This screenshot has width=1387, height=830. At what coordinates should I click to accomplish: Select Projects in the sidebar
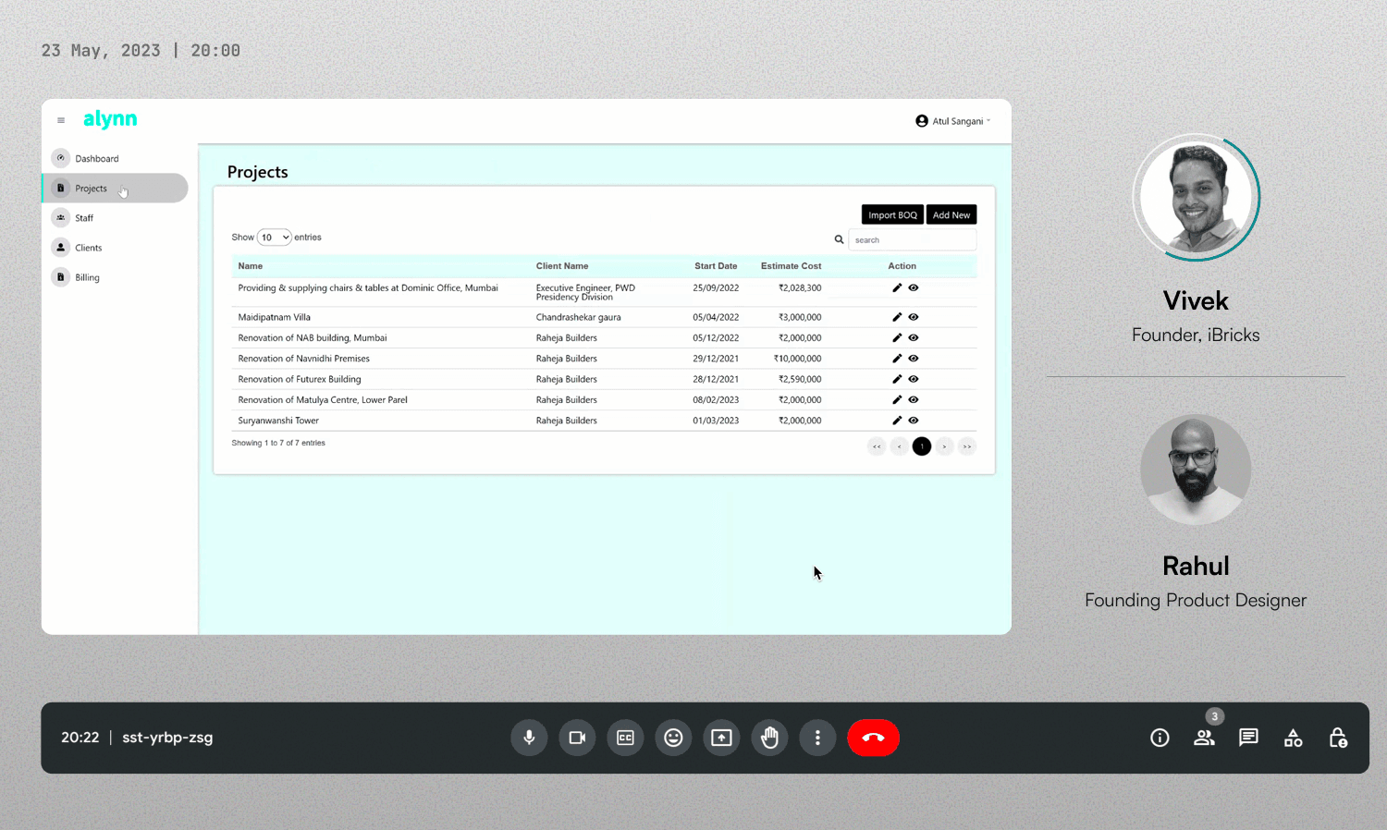point(116,188)
